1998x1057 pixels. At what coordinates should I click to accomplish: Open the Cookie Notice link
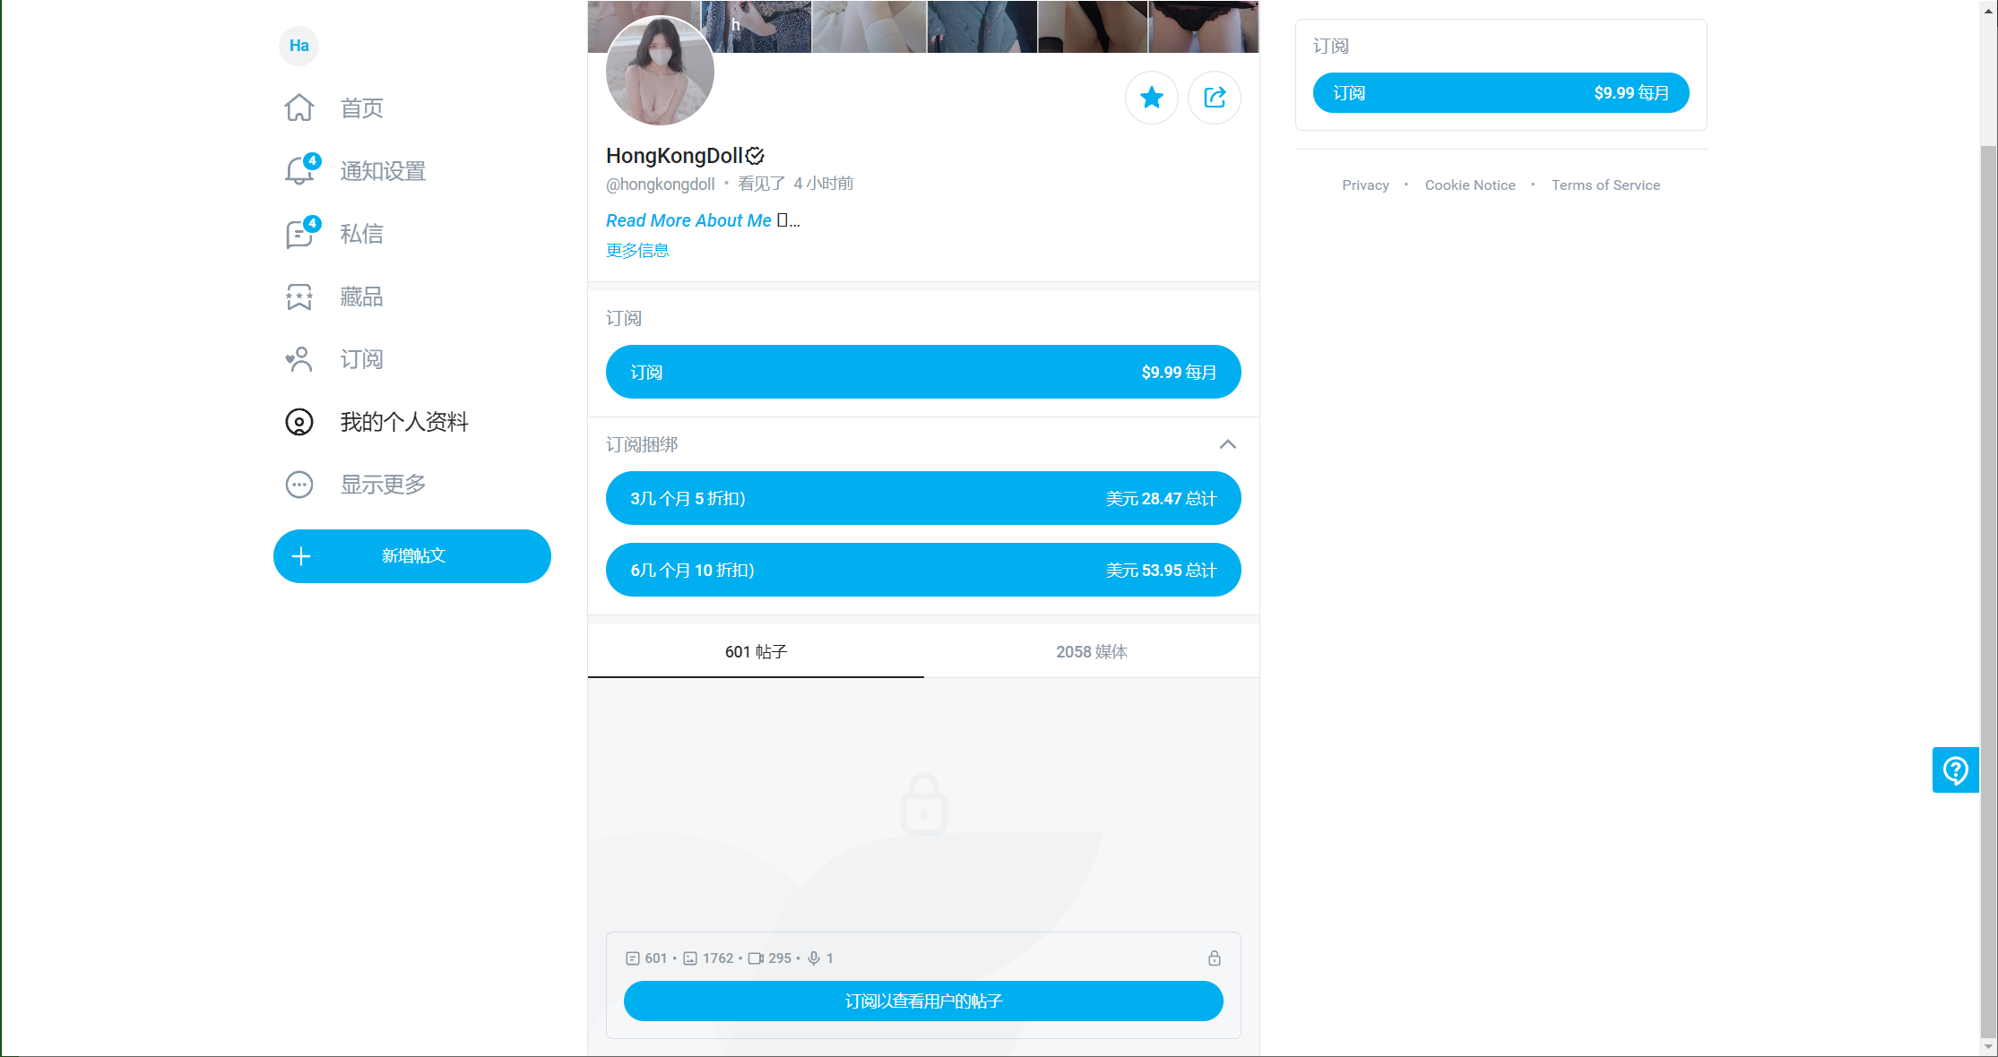(1470, 185)
